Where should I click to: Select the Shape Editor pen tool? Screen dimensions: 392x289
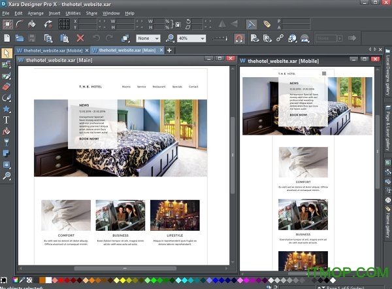[x=7, y=98]
